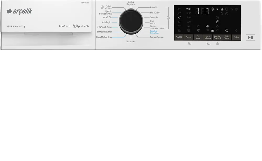Tap the arçelik brand logo
Viewport: 262px width, 161px height.
(x=20, y=11)
